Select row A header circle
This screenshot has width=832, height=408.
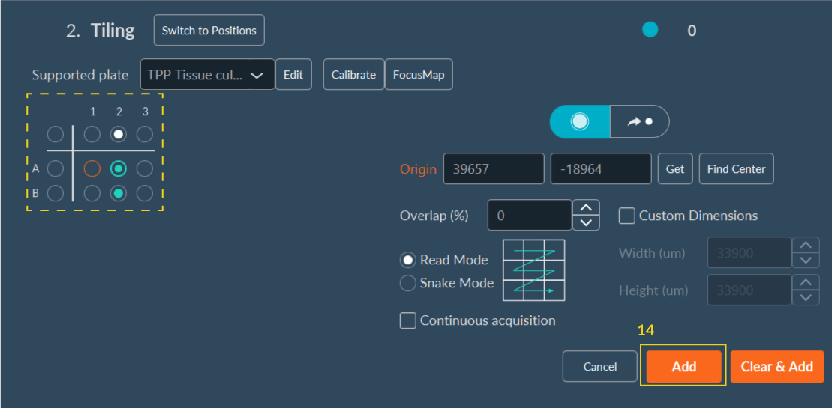(55, 168)
